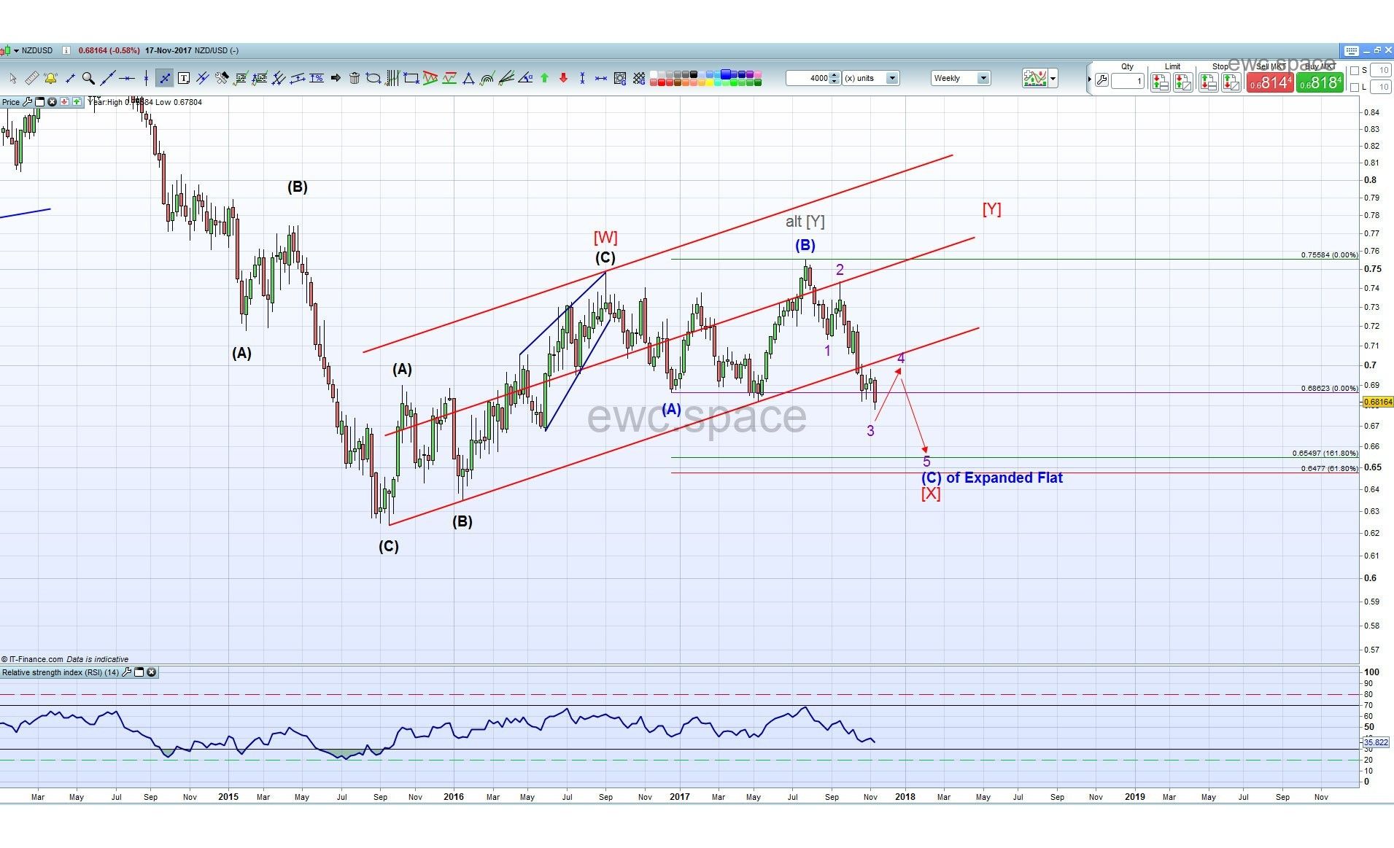1394x848 pixels.
Task: Open the (x) units dropdown
Action: 891,78
